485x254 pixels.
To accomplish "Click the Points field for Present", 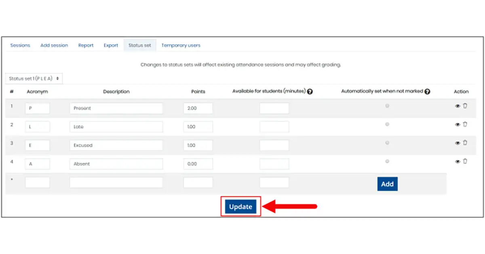I will tap(198, 108).
